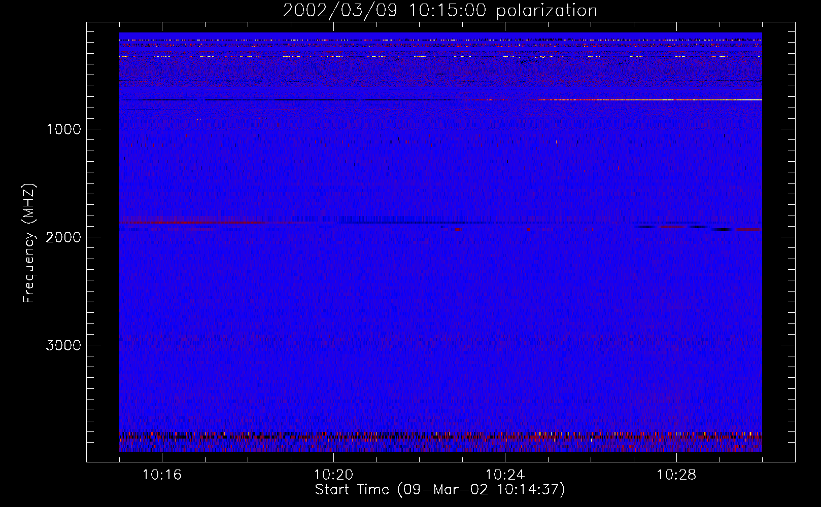Click the 10:16 time tick label
Viewport: 821px width, 507px height.
[162, 475]
